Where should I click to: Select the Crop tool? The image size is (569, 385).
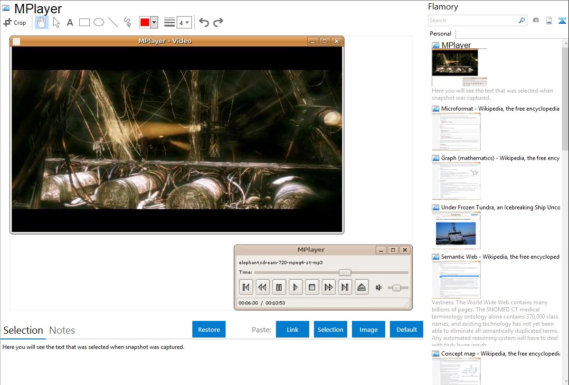pos(15,22)
